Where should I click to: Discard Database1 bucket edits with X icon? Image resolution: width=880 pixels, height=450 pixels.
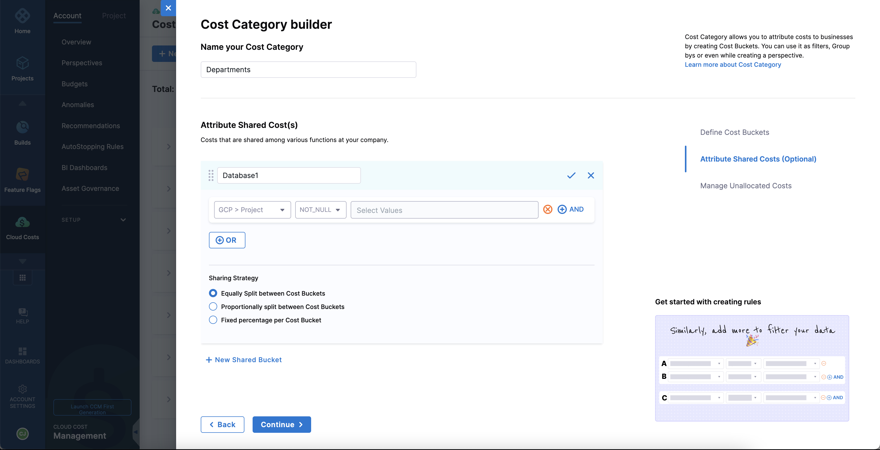(591, 175)
